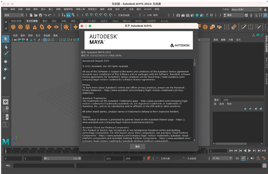Click the IPR render teal circle icon
This screenshot has height=174, width=268.
tap(197, 15)
